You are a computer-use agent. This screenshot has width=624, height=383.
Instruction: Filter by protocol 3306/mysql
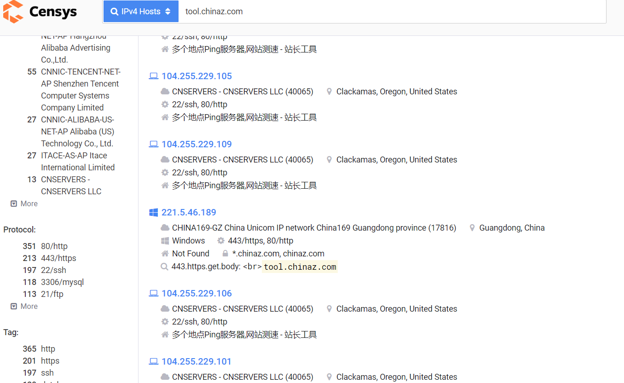click(x=63, y=282)
